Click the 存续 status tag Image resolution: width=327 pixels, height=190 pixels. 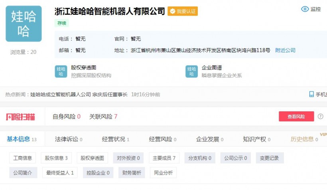(62, 23)
